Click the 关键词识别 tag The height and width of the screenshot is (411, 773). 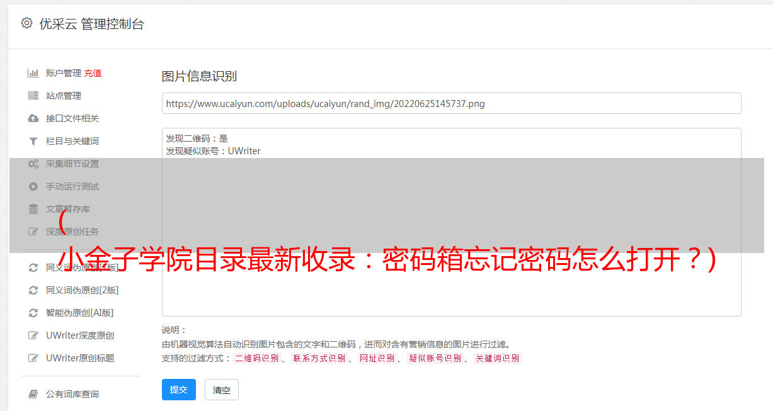coord(497,358)
